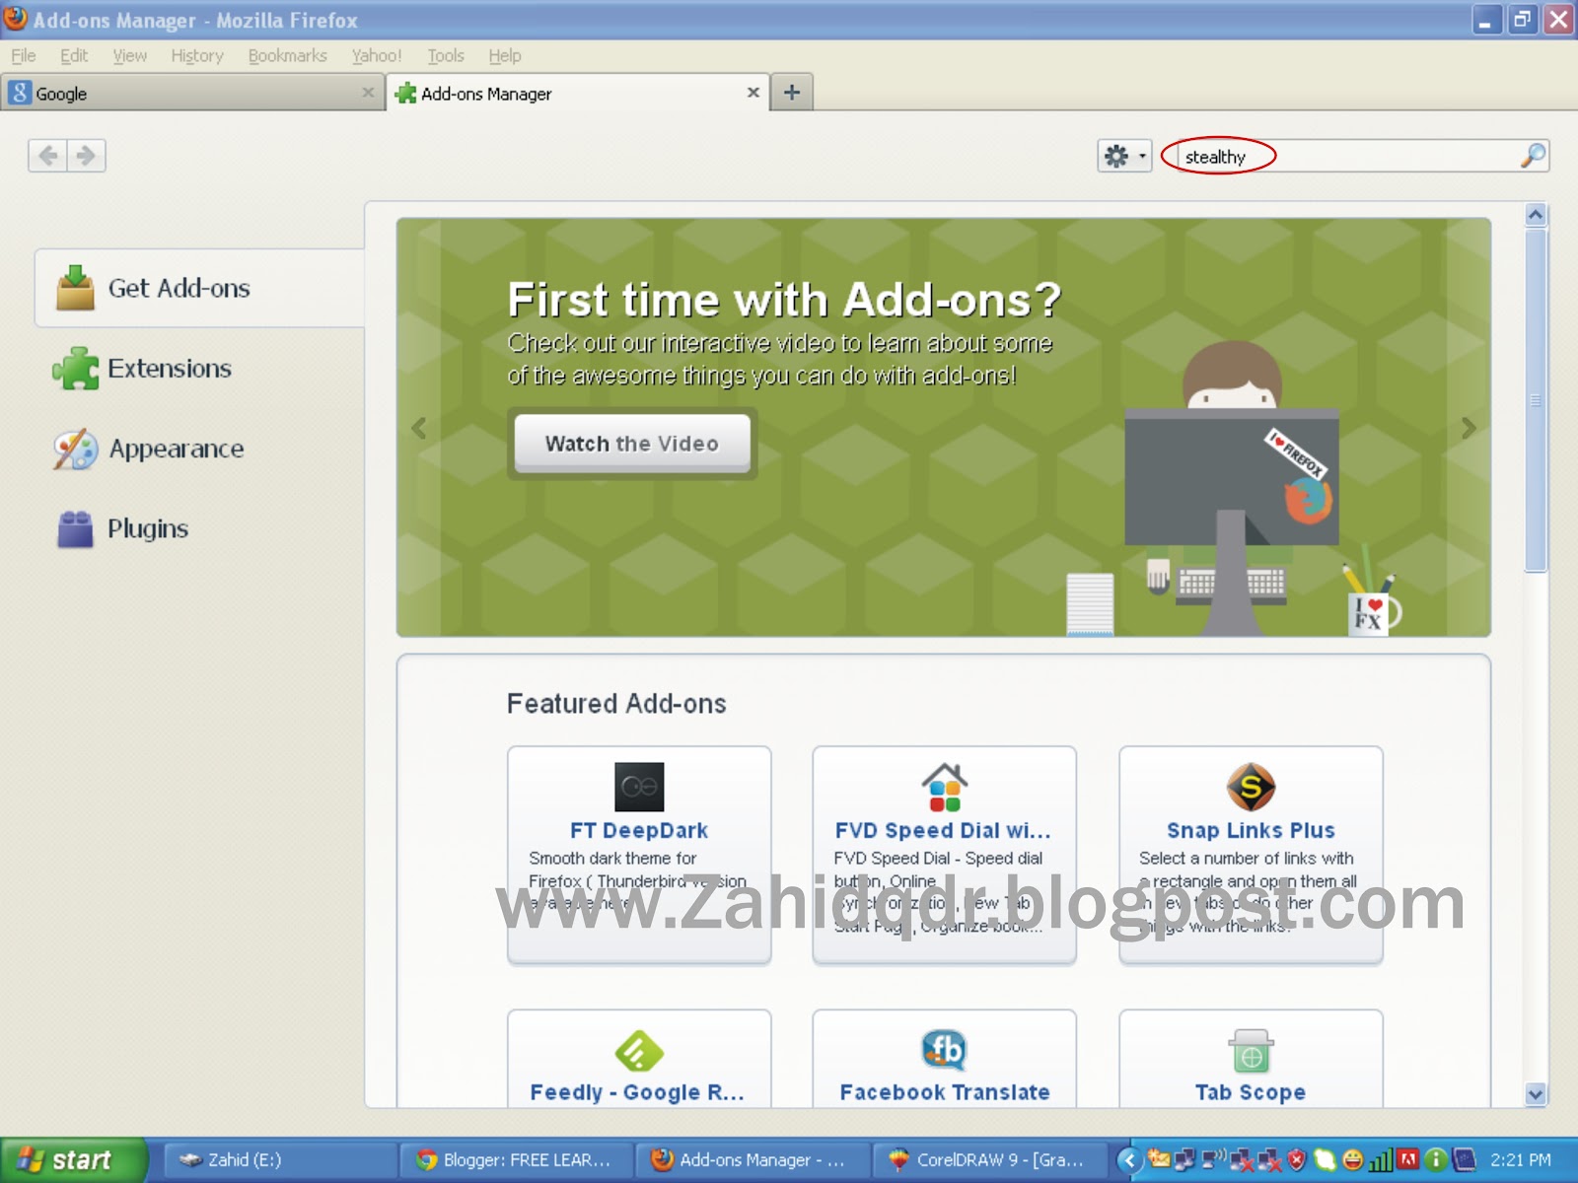Click the Feedly green icon

pyautogui.click(x=639, y=1051)
